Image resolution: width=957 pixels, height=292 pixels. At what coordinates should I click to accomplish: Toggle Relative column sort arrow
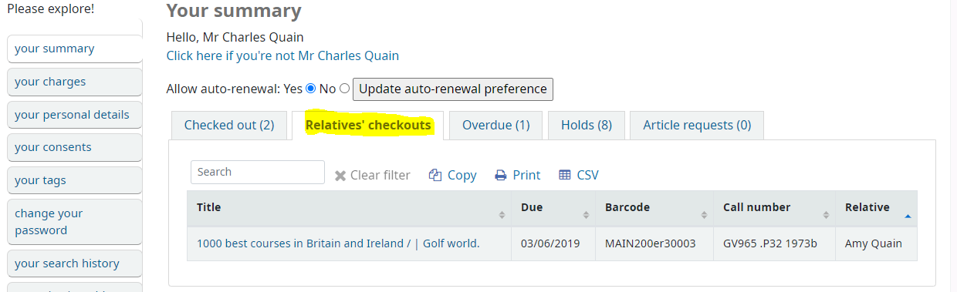[908, 216]
